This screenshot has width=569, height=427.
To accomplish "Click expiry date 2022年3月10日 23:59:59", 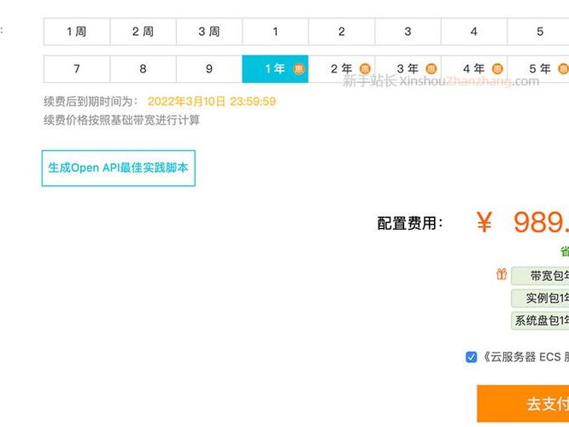I will click(212, 102).
